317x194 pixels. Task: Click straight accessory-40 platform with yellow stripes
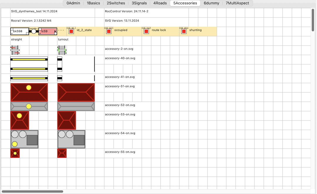(29, 64)
